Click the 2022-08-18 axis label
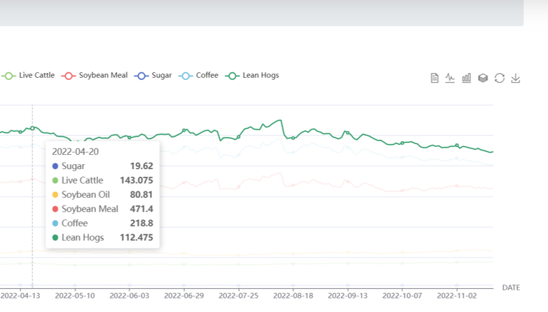 [293, 296]
